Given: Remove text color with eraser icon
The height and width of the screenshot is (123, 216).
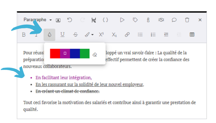Looking at the screenshot, I should 95,54.
